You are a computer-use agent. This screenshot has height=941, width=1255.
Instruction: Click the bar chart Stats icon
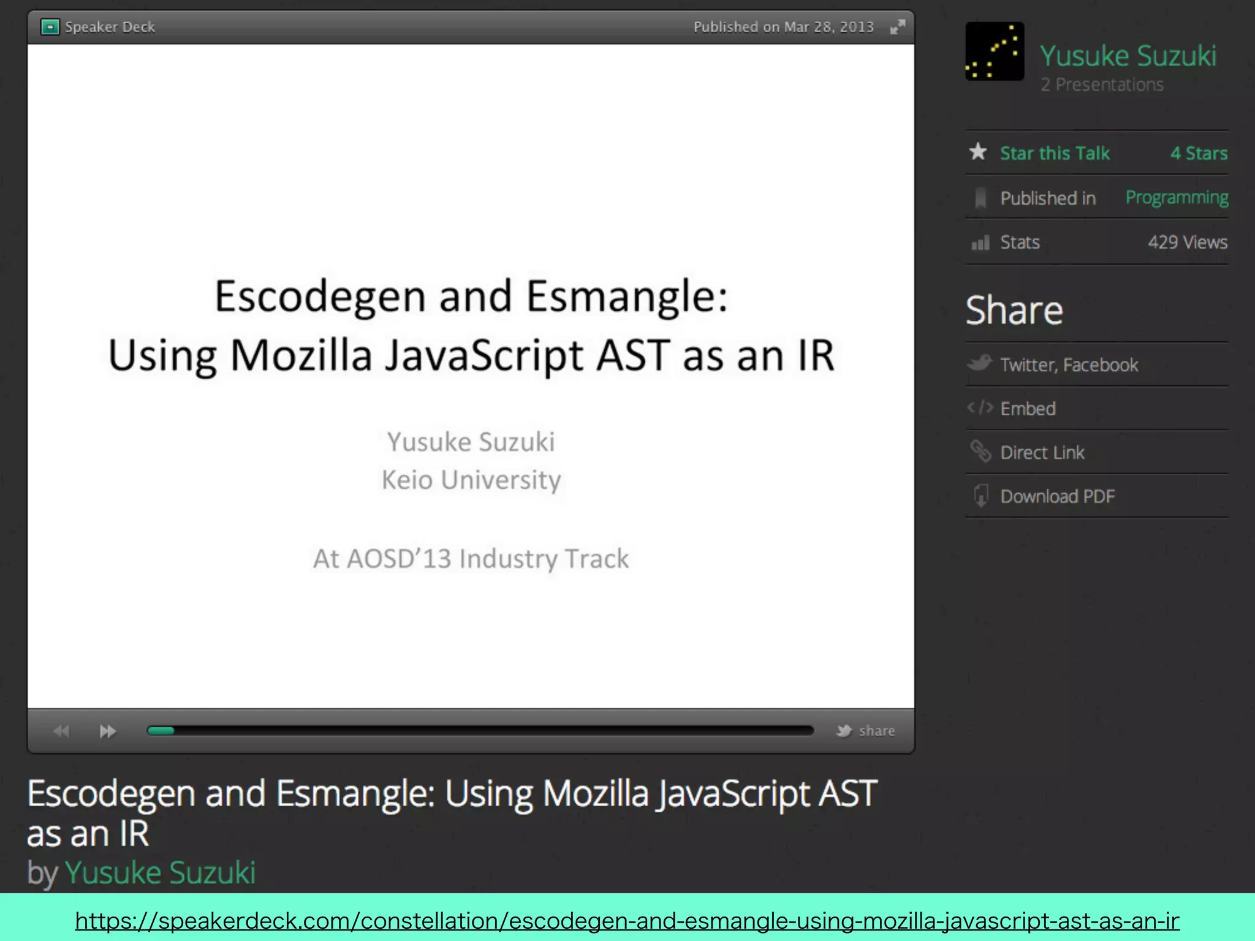point(980,243)
